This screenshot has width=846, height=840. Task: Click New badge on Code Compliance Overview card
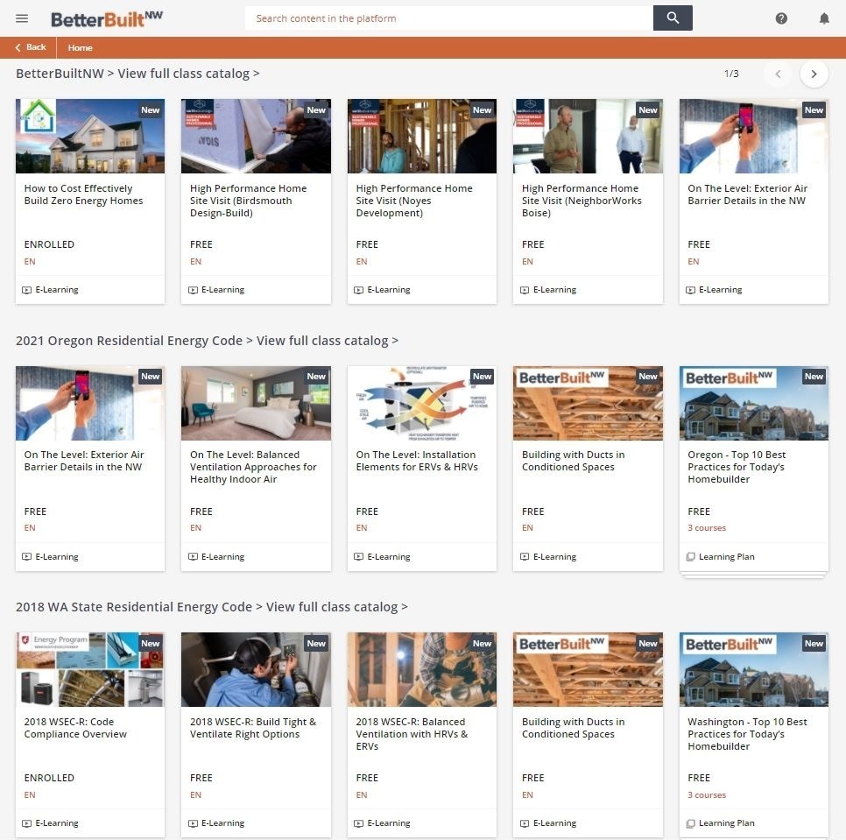(150, 643)
